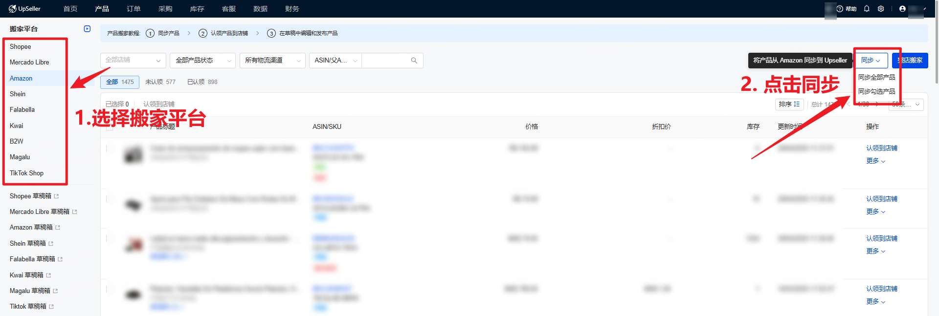Select Mercado Libre in the platform list
The height and width of the screenshot is (316, 939).
[x=29, y=63]
